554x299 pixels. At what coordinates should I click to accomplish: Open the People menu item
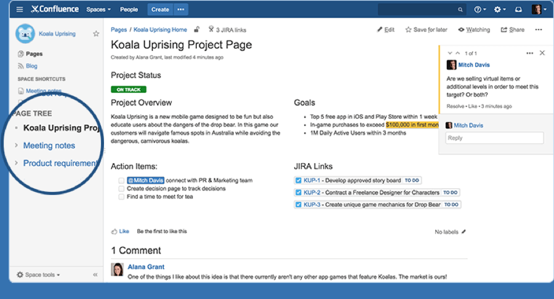(129, 9)
